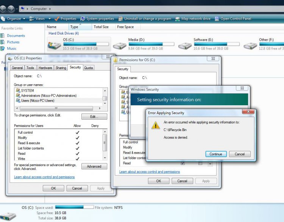This screenshot has width=284, height=222.
Task: Select the OS (C:) drive icon
Action: (x=54, y=45)
